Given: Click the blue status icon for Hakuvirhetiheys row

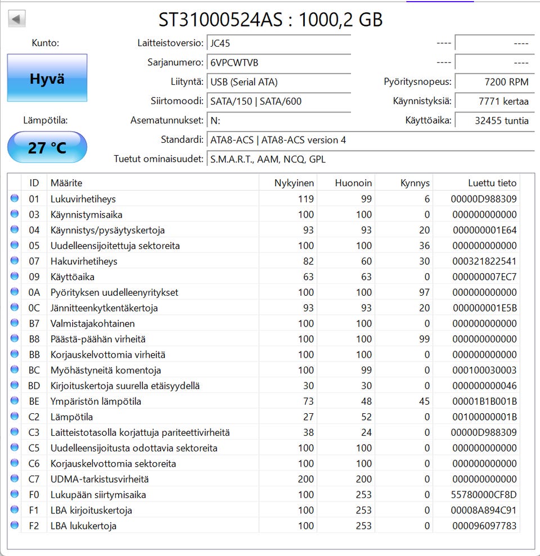Looking at the screenshot, I should (x=15, y=261).
